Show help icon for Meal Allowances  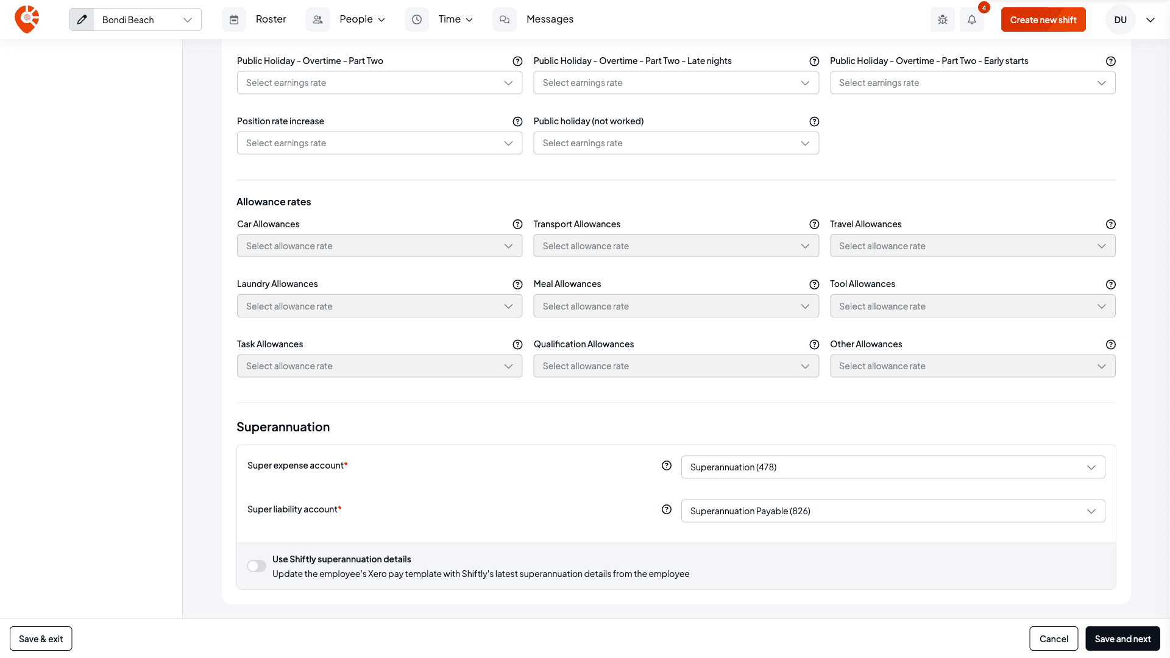[814, 285]
